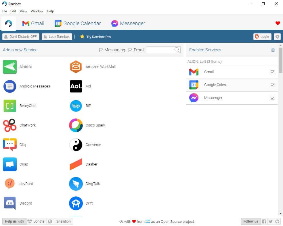The width and height of the screenshot is (283, 226).
Task: Click the Android Messages label
Action: click(35, 86)
